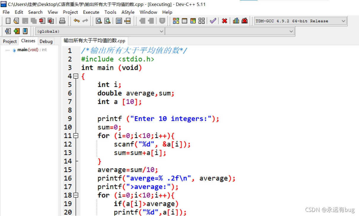Click the "int main (void)" line
359x216 pixels.
[112, 68]
